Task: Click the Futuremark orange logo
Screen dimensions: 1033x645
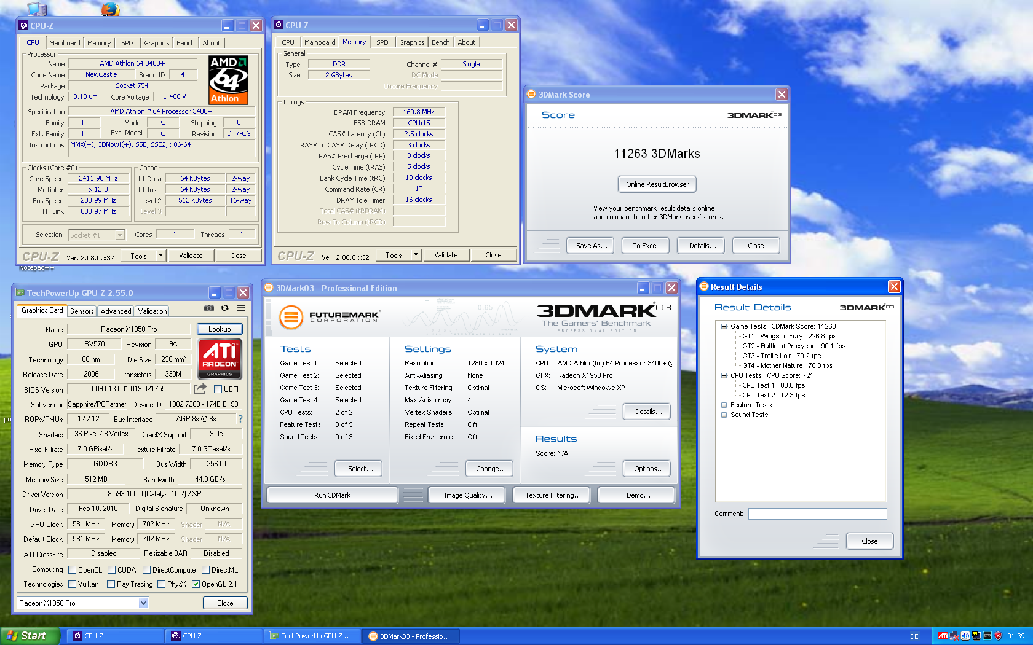Action: [291, 317]
